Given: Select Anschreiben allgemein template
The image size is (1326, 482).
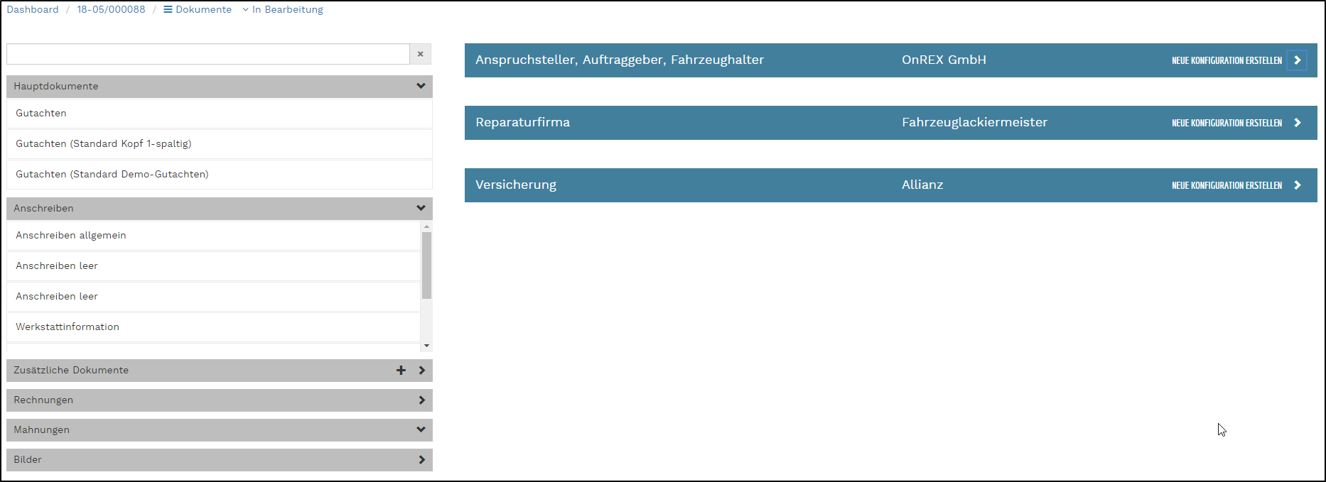Looking at the screenshot, I should tap(71, 236).
